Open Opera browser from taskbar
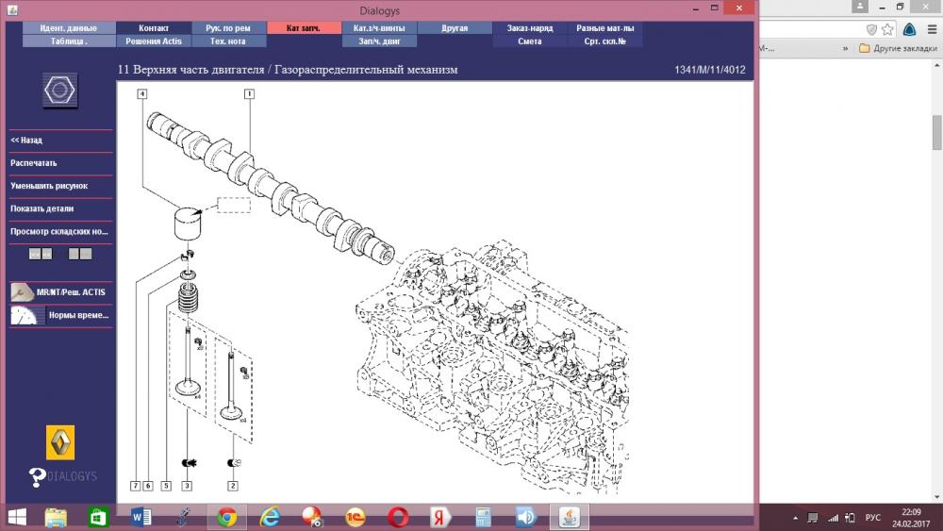 click(x=398, y=517)
